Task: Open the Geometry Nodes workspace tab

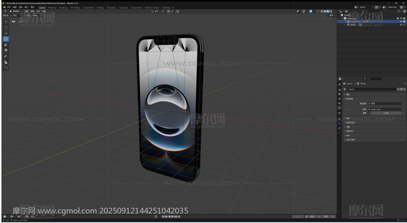Action: [152, 8]
